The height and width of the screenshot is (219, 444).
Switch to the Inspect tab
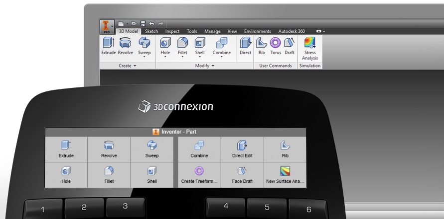tap(172, 31)
